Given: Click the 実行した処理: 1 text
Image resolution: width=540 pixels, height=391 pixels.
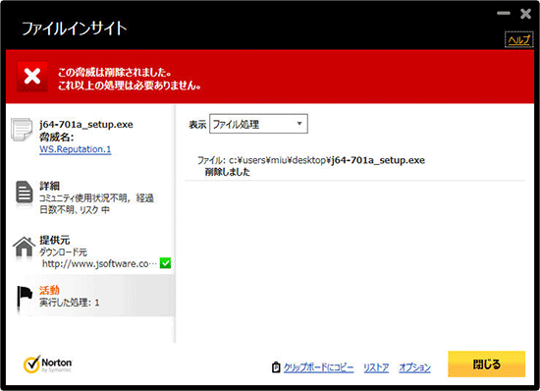Looking at the screenshot, I should pyautogui.click(x=70, y=303).
